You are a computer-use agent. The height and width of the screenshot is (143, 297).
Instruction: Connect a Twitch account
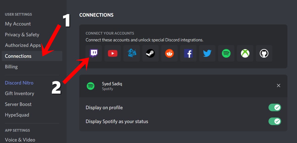(x=94, y=53)
